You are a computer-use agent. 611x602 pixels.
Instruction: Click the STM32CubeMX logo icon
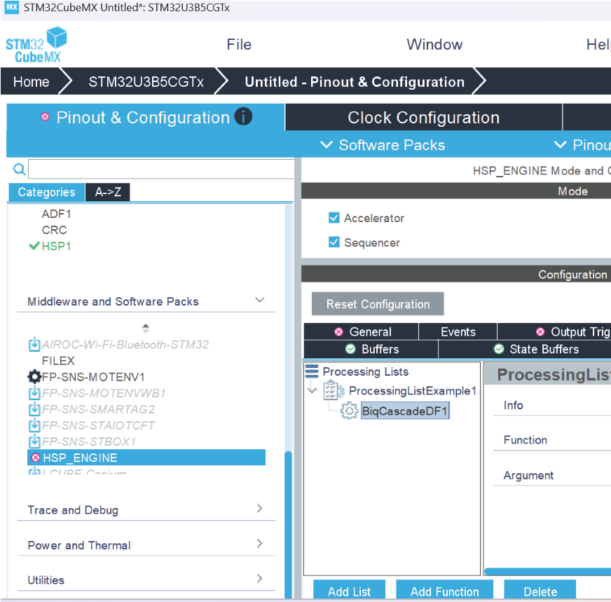[x=36, y=44]
